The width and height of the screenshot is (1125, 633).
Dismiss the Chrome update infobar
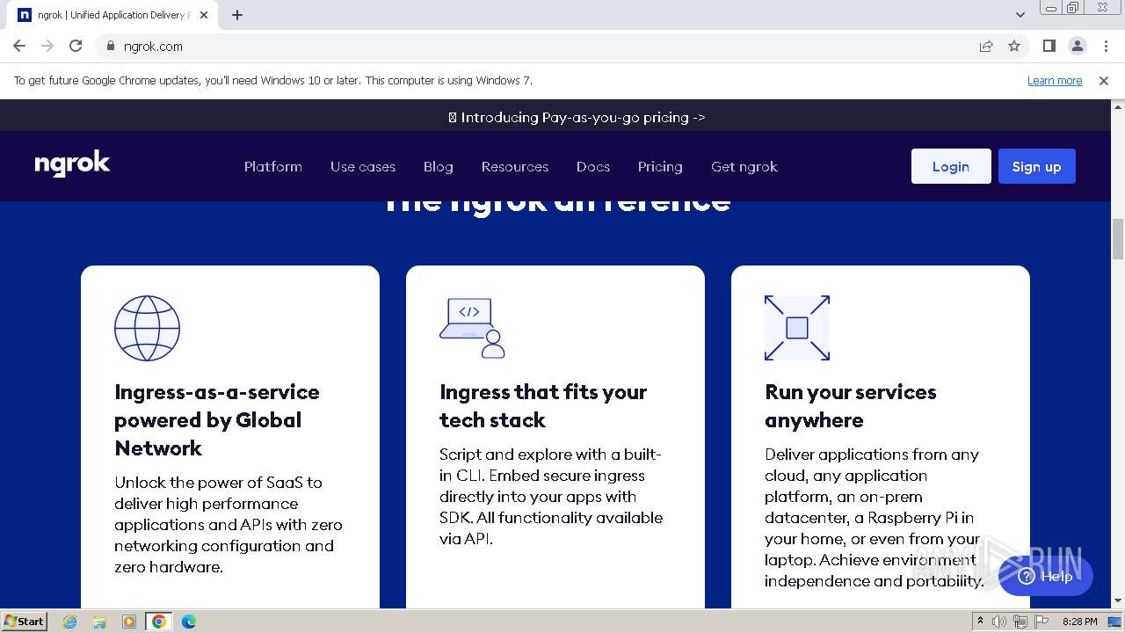coord(1104,80)
